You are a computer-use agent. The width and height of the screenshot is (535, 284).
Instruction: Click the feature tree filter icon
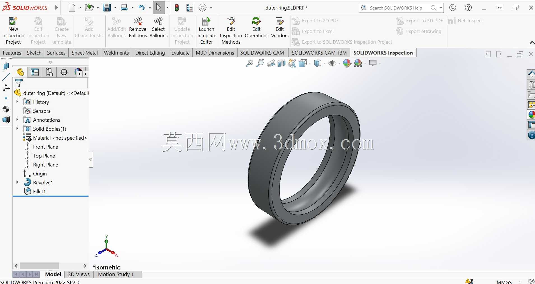click(19, 83)
